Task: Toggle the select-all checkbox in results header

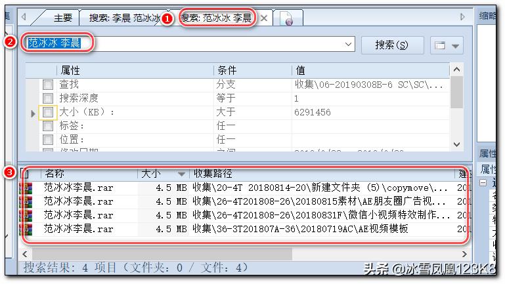Action: coord(24,174)
